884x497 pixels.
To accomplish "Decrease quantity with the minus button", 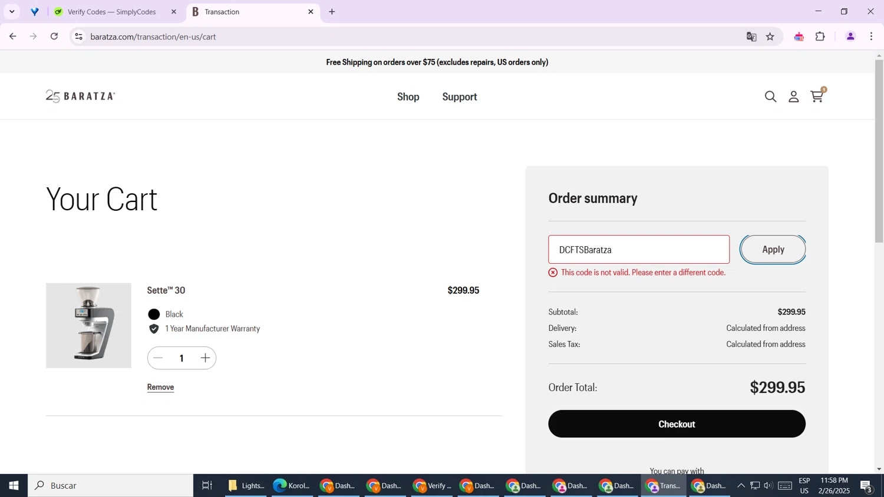I will point(159,358).
